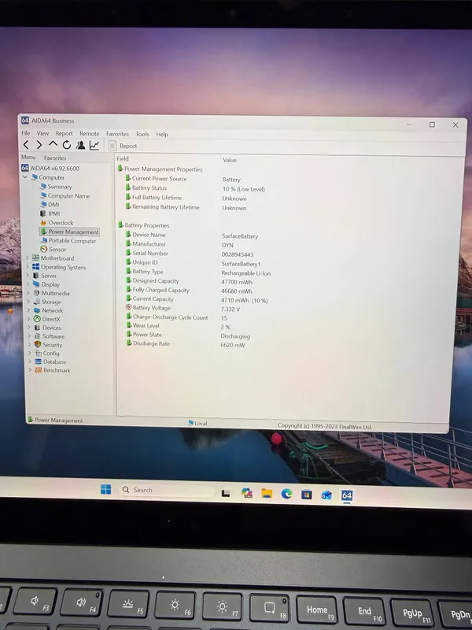Refresh the page using the circular arrow icon
Image resolution: width=472 pixels, height=630 pixels.
click(67, 145)
